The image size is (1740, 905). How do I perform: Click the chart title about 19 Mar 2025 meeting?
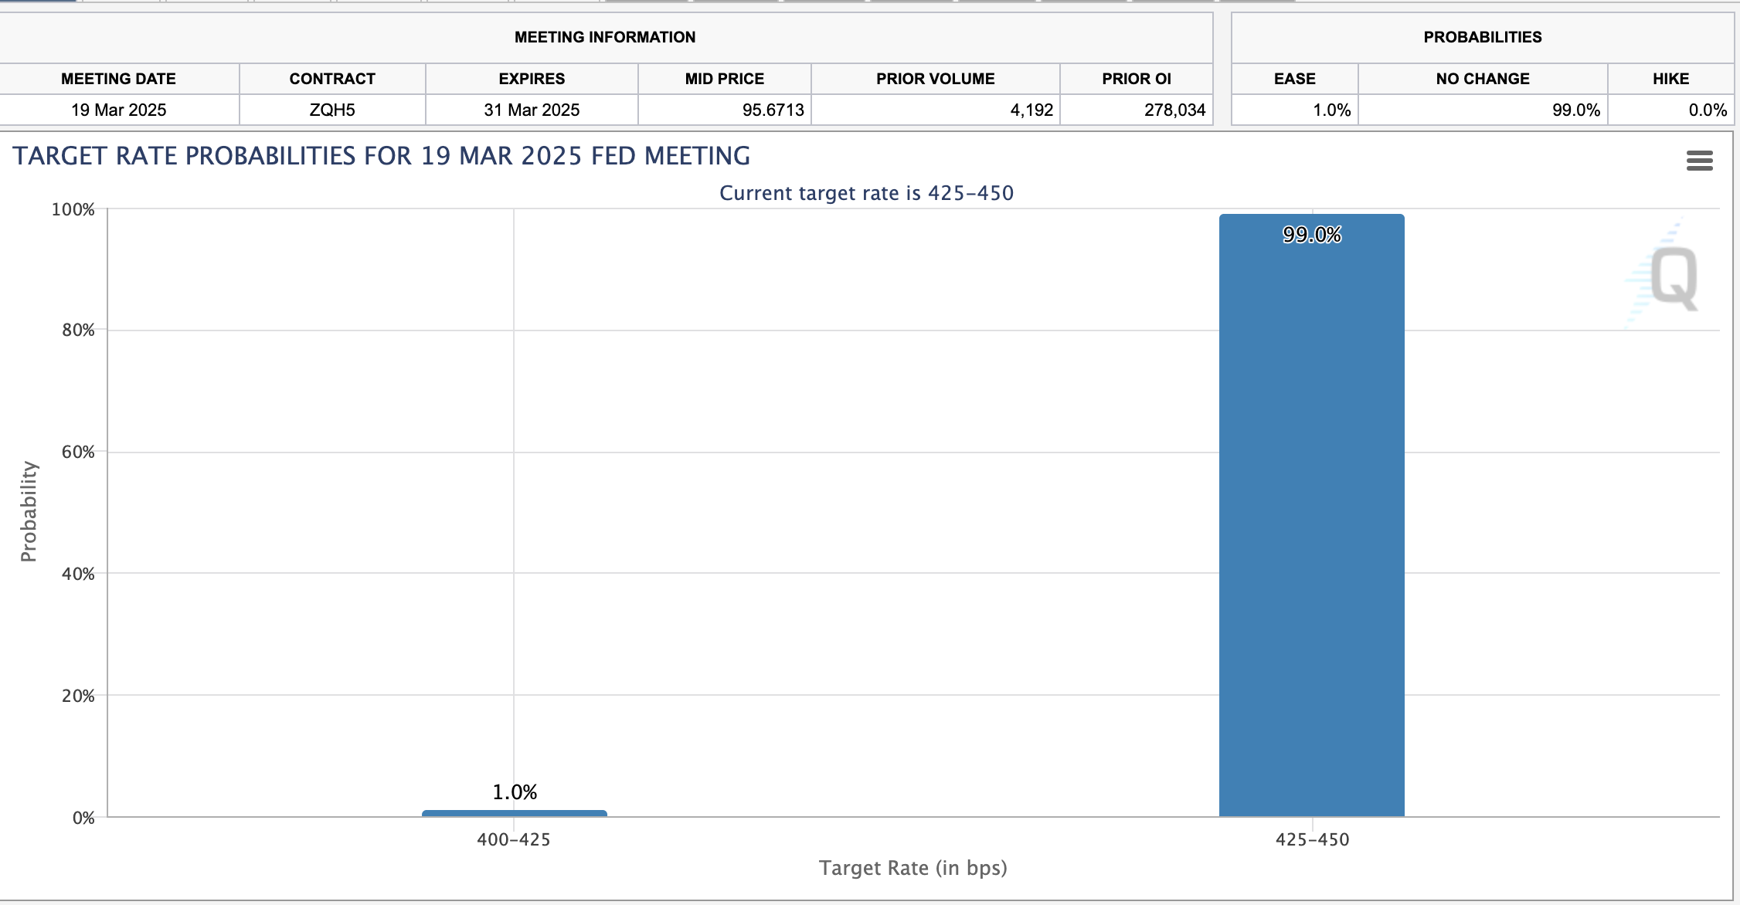coord(381,156)
